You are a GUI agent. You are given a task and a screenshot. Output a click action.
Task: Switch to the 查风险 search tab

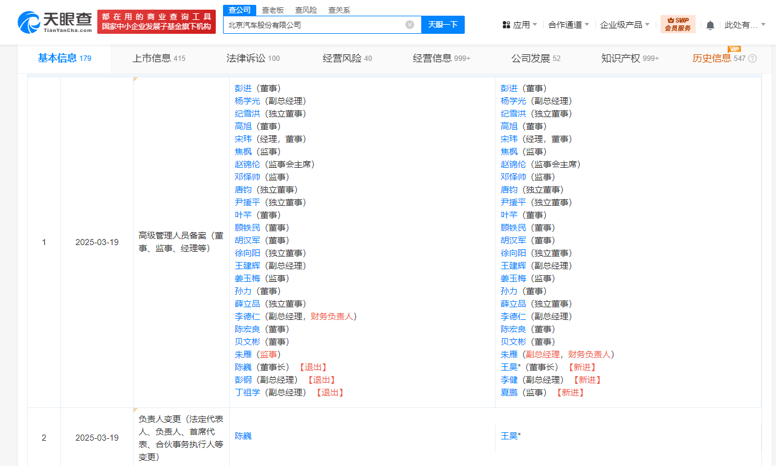tap(306, 10)
